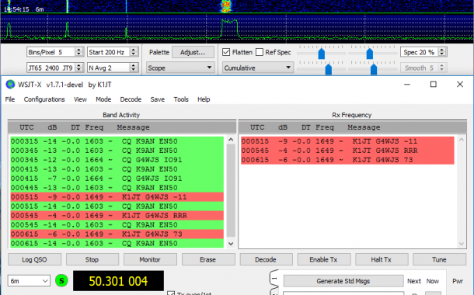Click the 50.301 004 frequency display
This screenshot has height=295, width=474.
pos(118,281)
